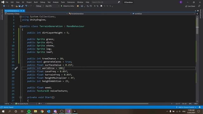Image resolution: width=203 pixels, height=114 pixels.
Task: Click the MonoBehaviour base class name
Action: click(75, 26)
